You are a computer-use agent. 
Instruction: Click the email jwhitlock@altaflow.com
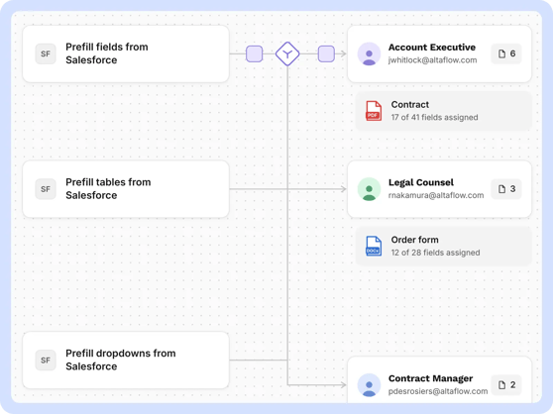pos(432,60)
